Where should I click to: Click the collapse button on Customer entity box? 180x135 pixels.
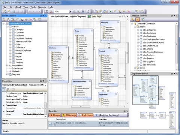[67, 47]
